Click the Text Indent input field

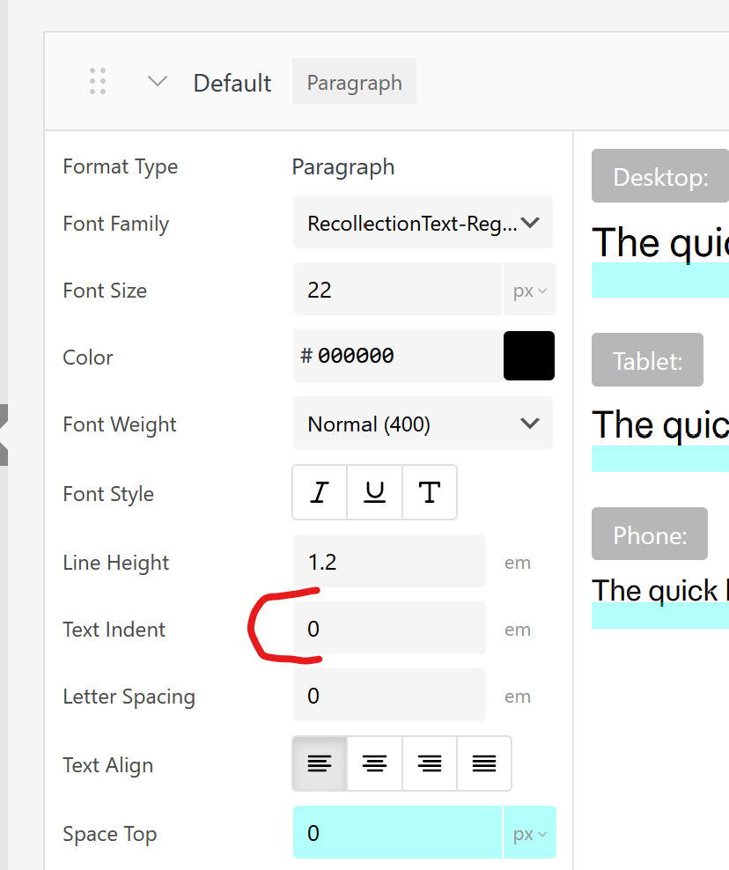tap(389, 629)
